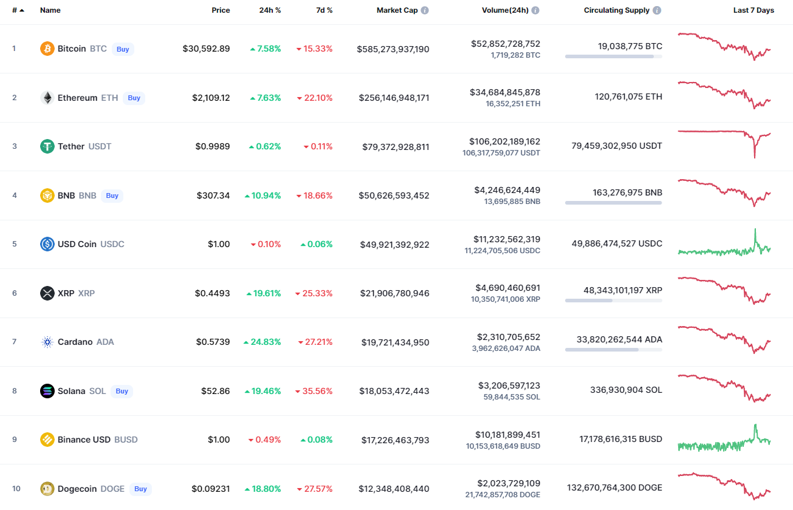Click the Tether logo icon
Viewport: 793px width, 510px height.
tap(47, 146)
